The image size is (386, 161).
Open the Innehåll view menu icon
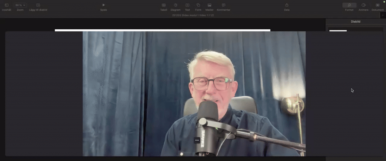(x=6, y=5)
